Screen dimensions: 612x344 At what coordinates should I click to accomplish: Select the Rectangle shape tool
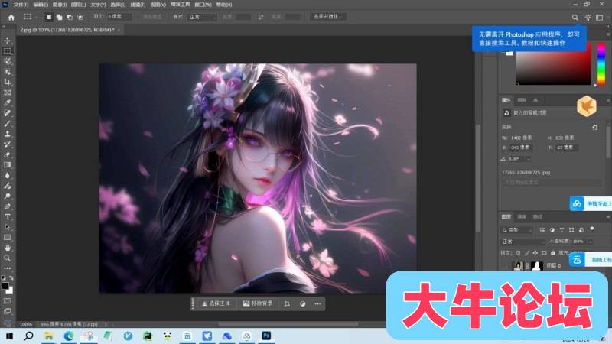7,238
